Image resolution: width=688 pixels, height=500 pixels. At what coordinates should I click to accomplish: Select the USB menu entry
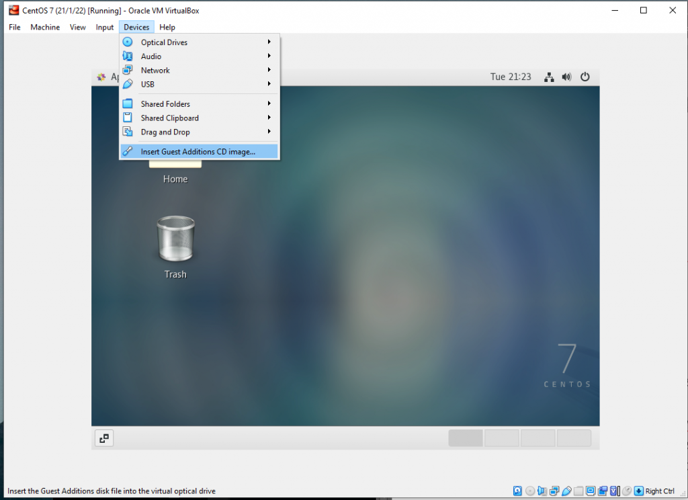click(x=199, y=84)
